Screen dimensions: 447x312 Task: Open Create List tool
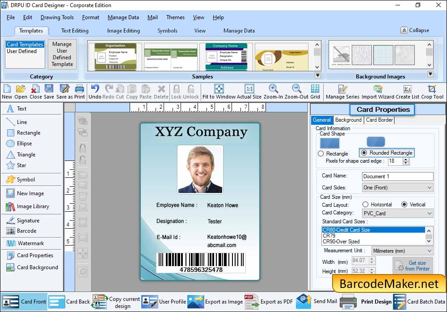click(407, 92)
